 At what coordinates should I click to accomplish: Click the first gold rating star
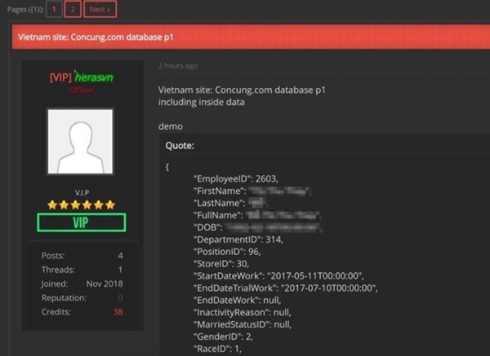(52, 204)
